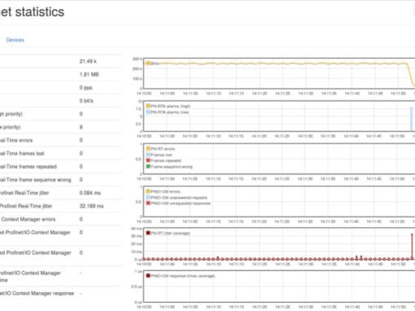
Task: Click green Frame sequence wrong legend swatch
Action: 148,166
